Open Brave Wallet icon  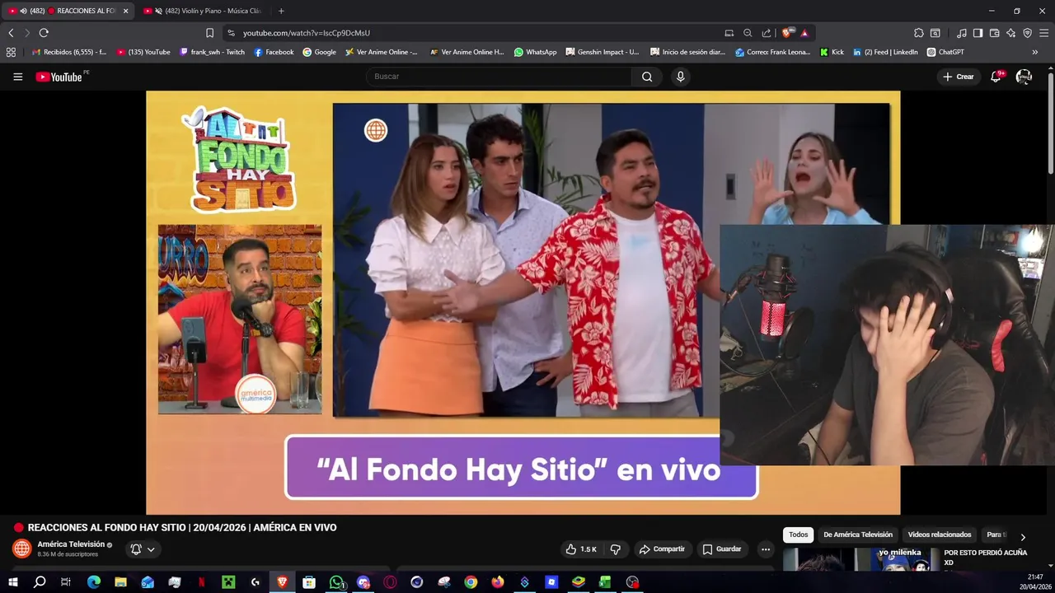pyautogui.click(x=994, y=33)
